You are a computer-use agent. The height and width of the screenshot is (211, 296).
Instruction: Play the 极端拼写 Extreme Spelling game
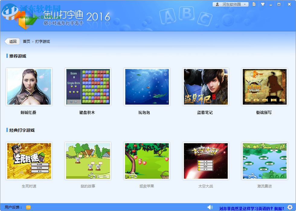coord(264,87)
